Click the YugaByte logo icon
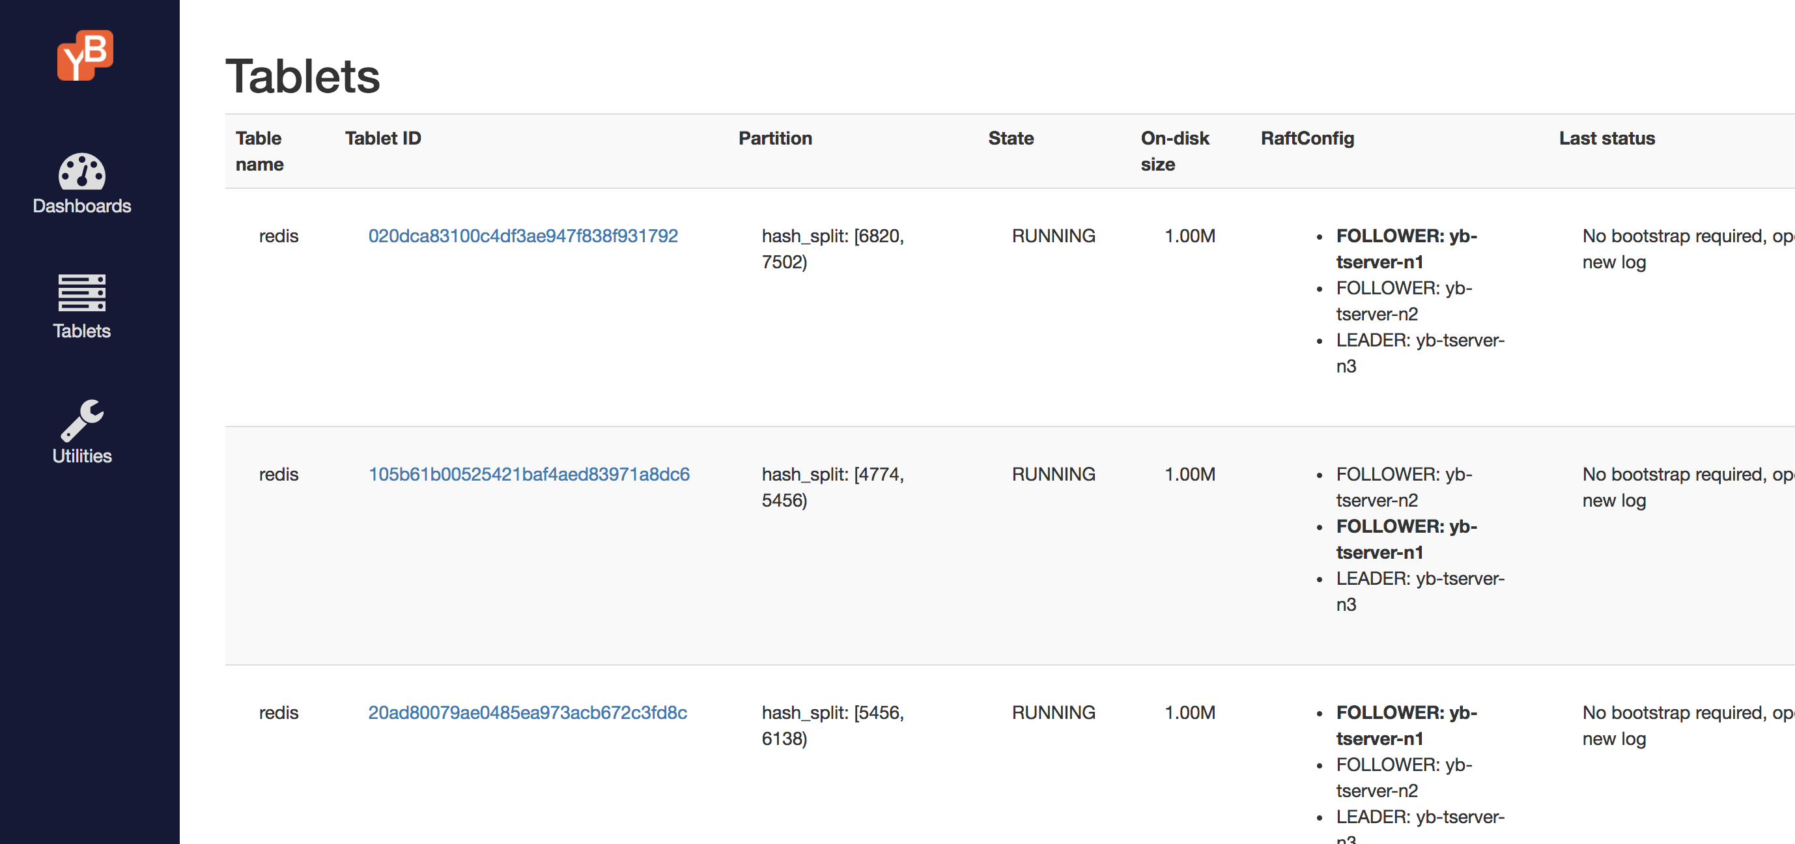 [85, 55]
